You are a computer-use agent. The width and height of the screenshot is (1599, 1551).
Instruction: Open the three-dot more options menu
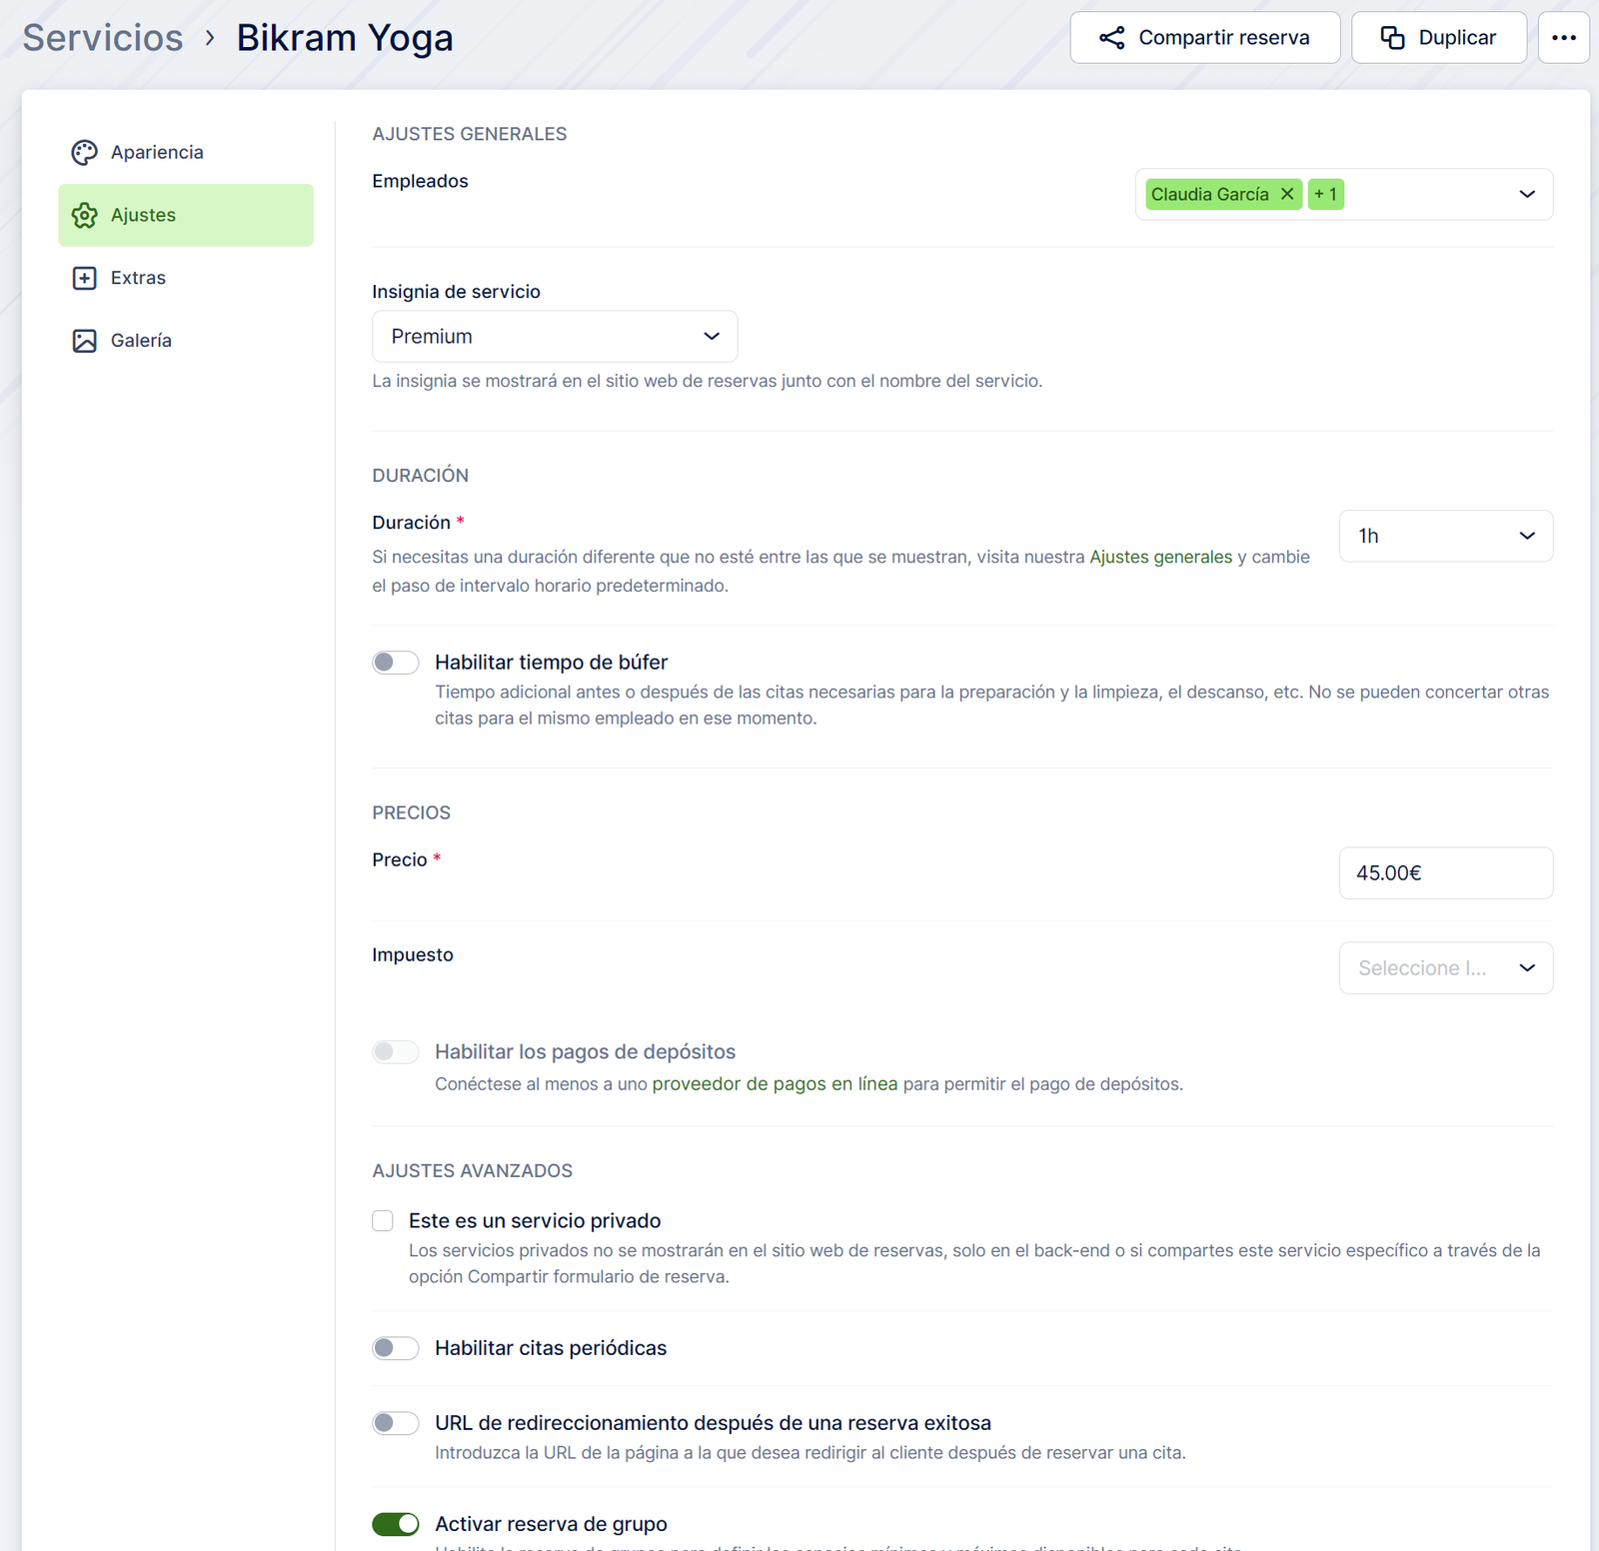coord(1563,38)
